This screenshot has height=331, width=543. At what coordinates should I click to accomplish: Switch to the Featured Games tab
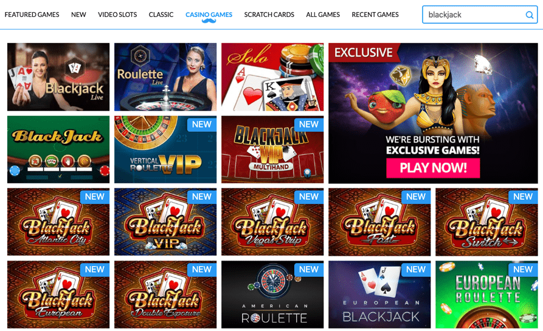click(x=32, y=15)
